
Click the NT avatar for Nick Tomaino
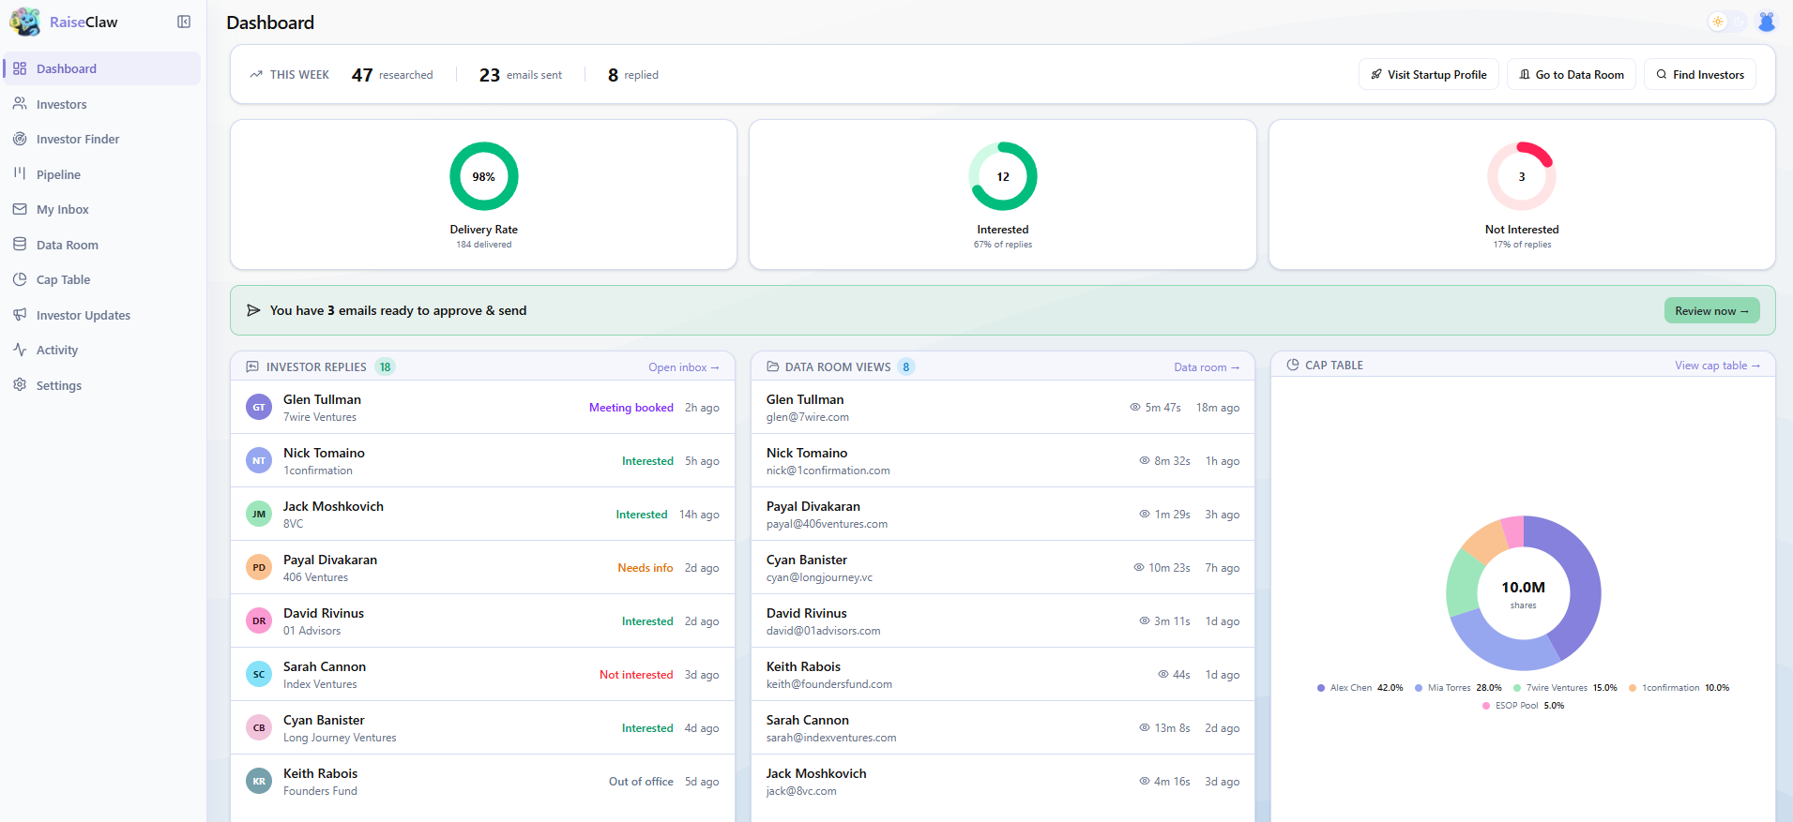coord(259,460)
